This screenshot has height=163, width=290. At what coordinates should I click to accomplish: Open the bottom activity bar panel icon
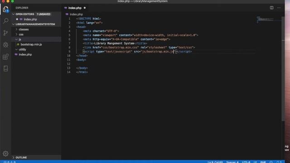coord(5,68)
